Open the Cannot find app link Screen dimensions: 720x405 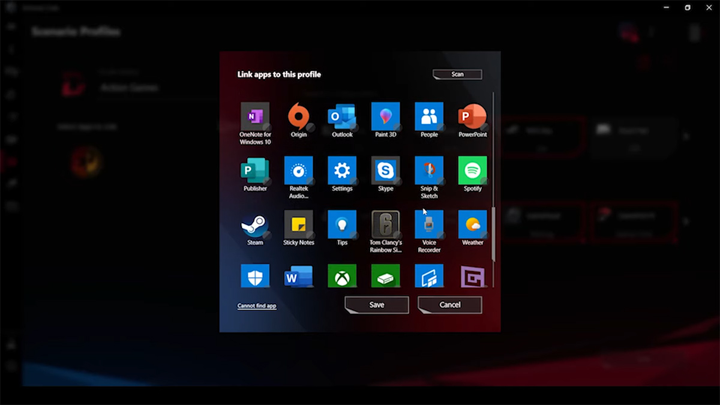pos(256,305)
